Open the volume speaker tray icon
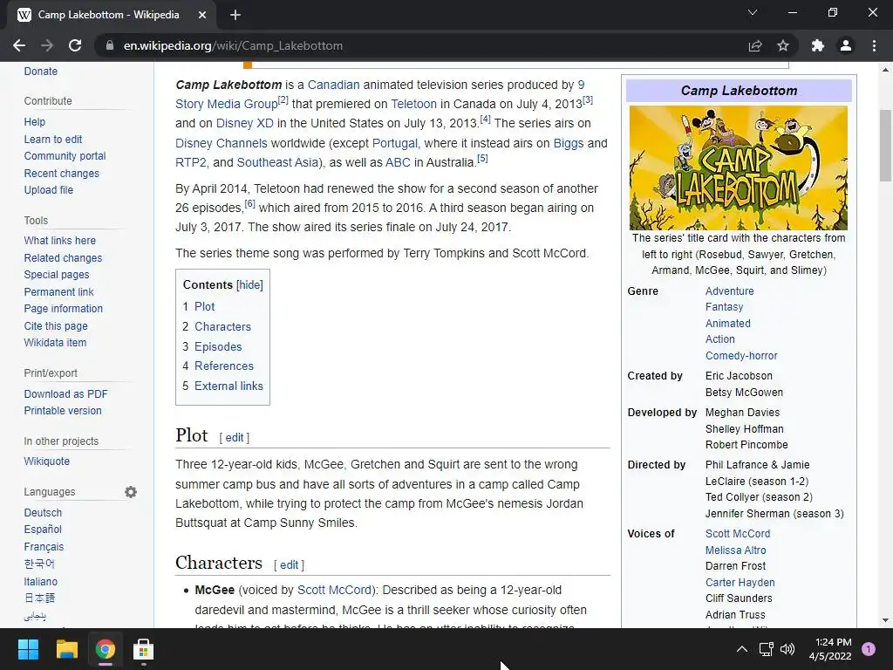893x670 pixels. pyautogui.click(x=787, y=649)
